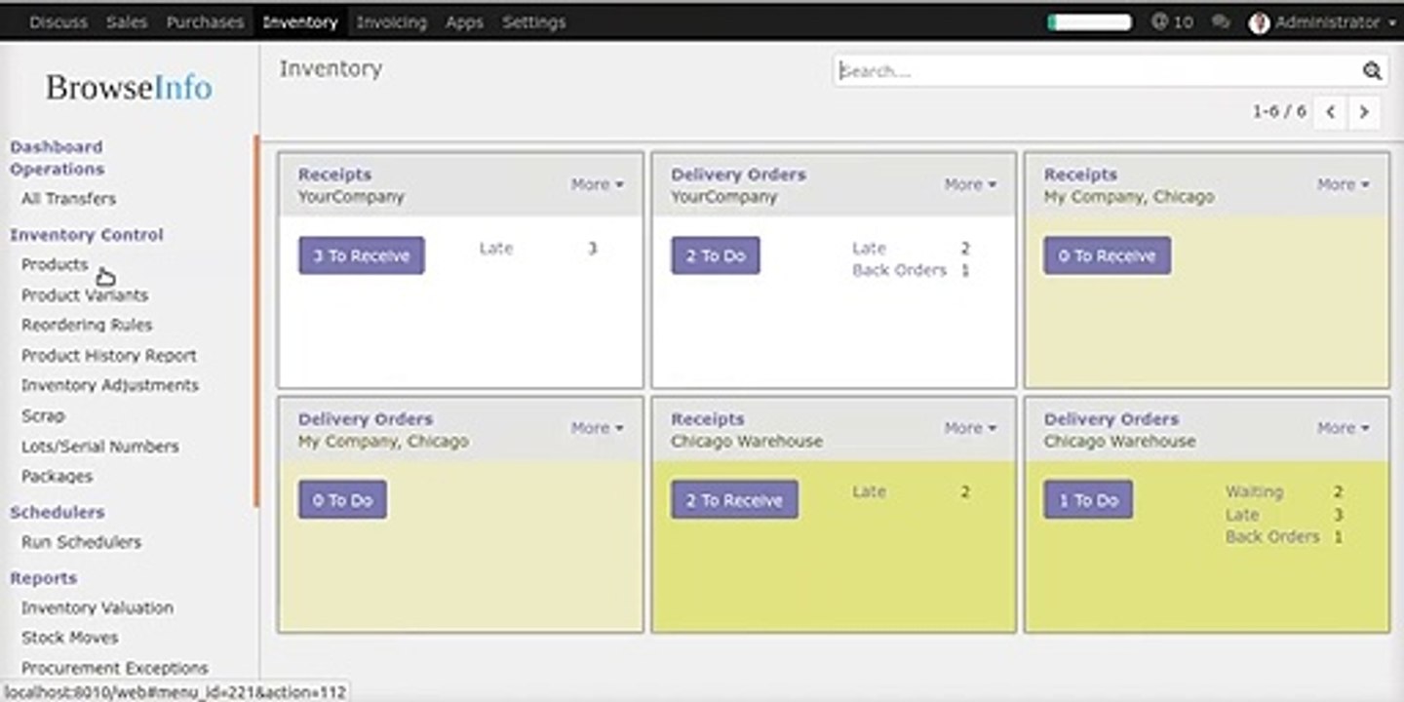Open the Purchases menu
The image size is (1404, 702).
pos(205,21)
